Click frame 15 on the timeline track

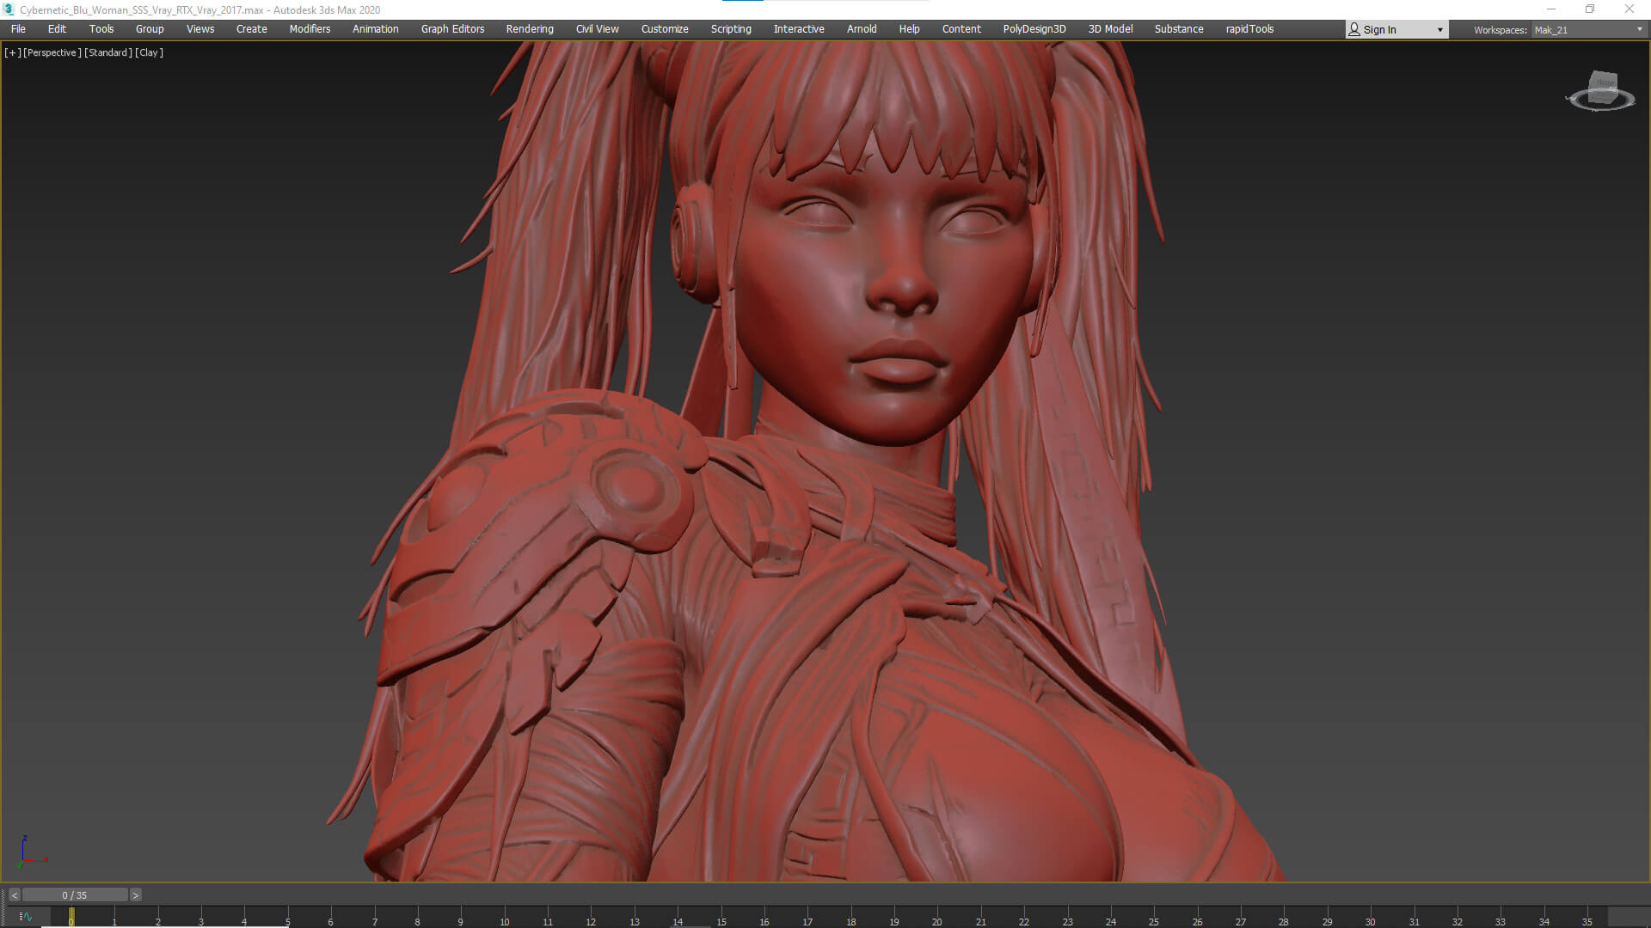click(721, 917)
